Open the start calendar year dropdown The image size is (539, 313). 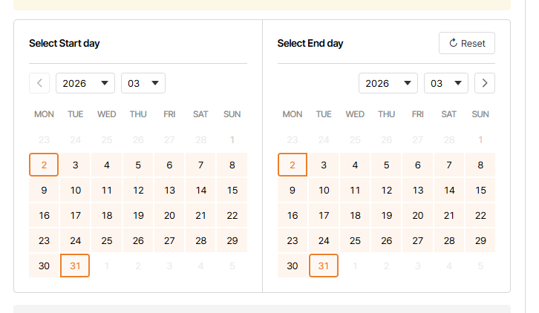85,83
